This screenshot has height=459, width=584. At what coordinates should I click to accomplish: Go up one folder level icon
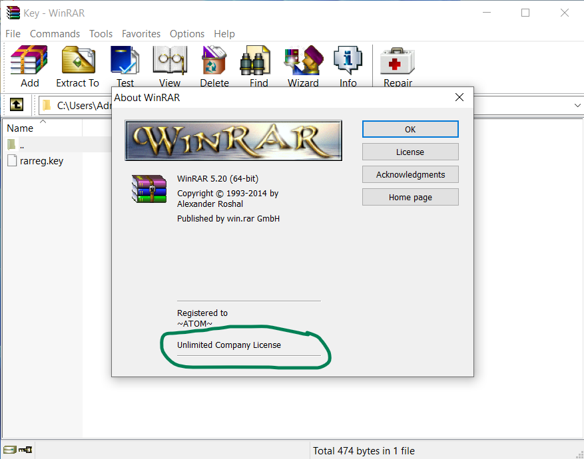click(x=17, y=104)
